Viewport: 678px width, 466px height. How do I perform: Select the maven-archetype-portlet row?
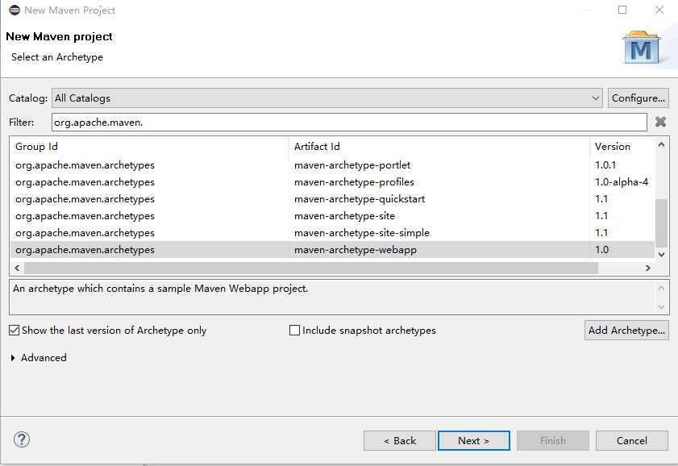click(332, 165)
